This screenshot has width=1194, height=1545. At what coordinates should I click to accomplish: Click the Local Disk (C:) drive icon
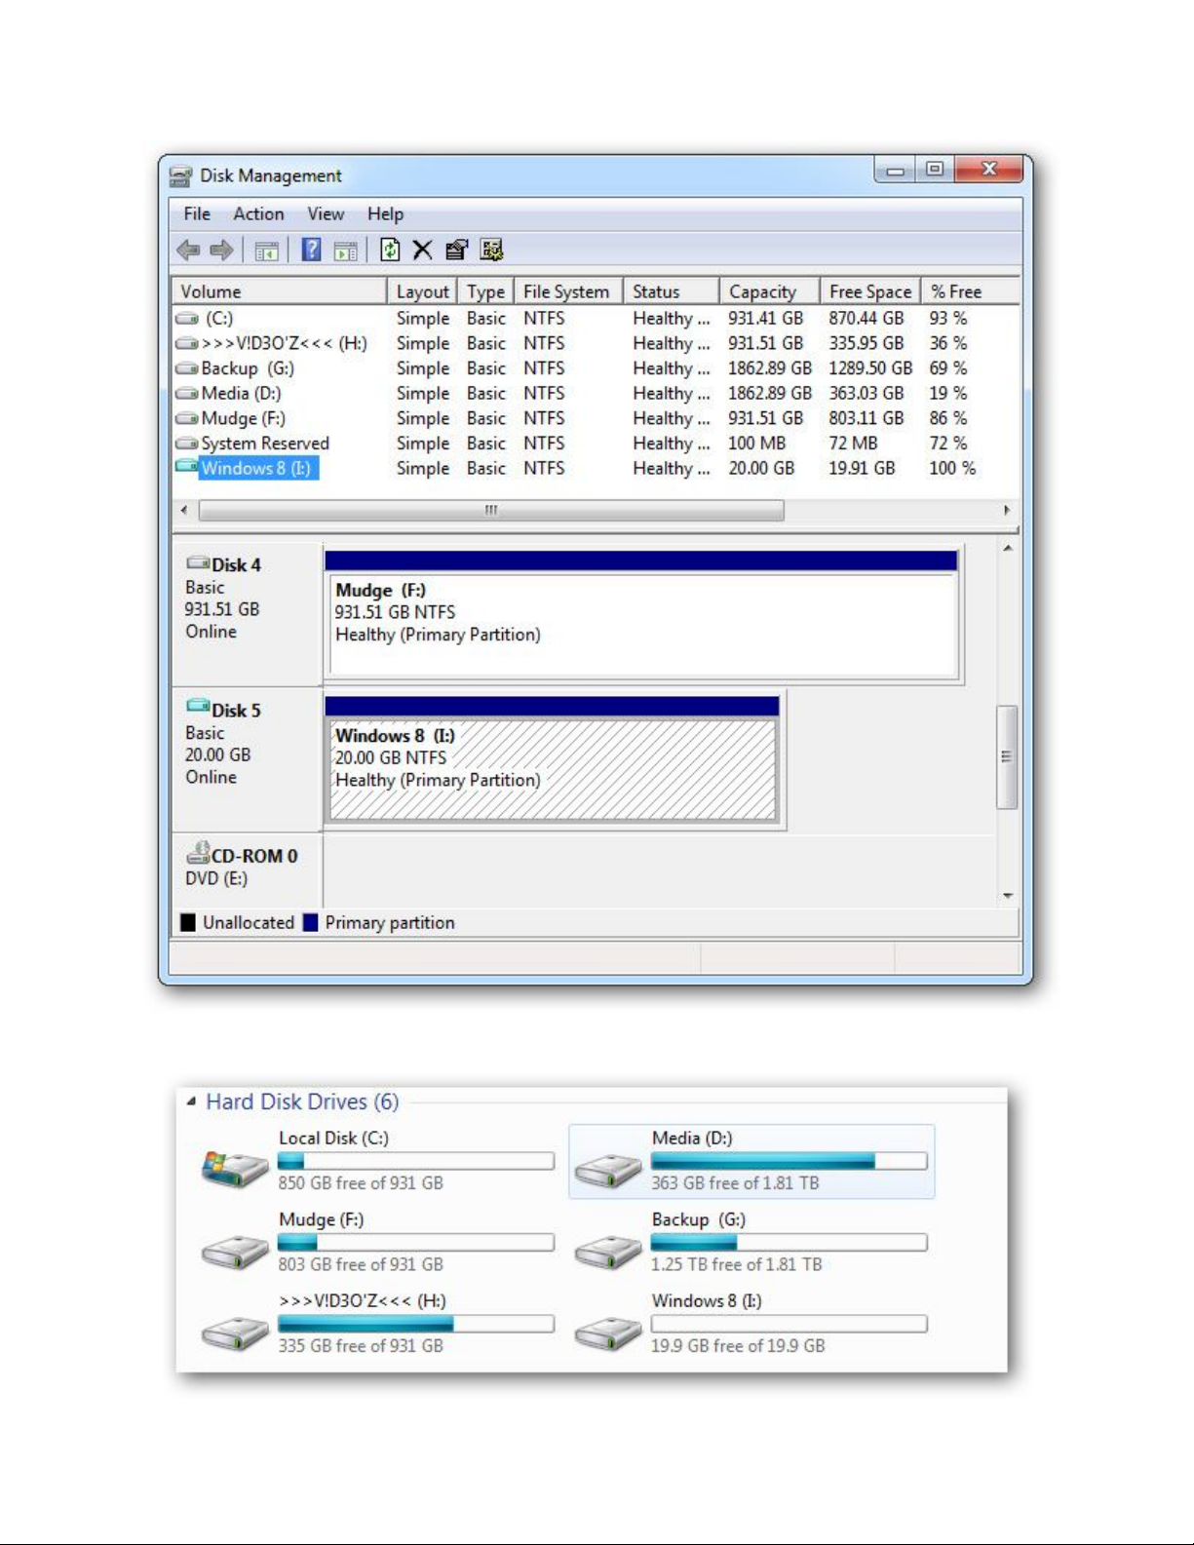tap(235, 1166)
